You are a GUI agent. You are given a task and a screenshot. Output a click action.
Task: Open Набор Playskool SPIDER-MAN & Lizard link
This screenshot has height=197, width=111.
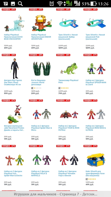(x=96, y=82)
